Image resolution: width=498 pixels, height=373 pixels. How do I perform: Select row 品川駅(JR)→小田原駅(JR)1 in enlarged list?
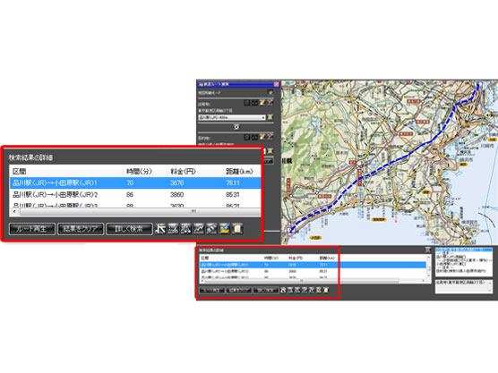coord(135,183)
